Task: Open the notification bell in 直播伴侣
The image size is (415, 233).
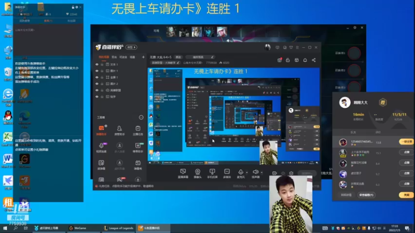Action: pos(305,60)
